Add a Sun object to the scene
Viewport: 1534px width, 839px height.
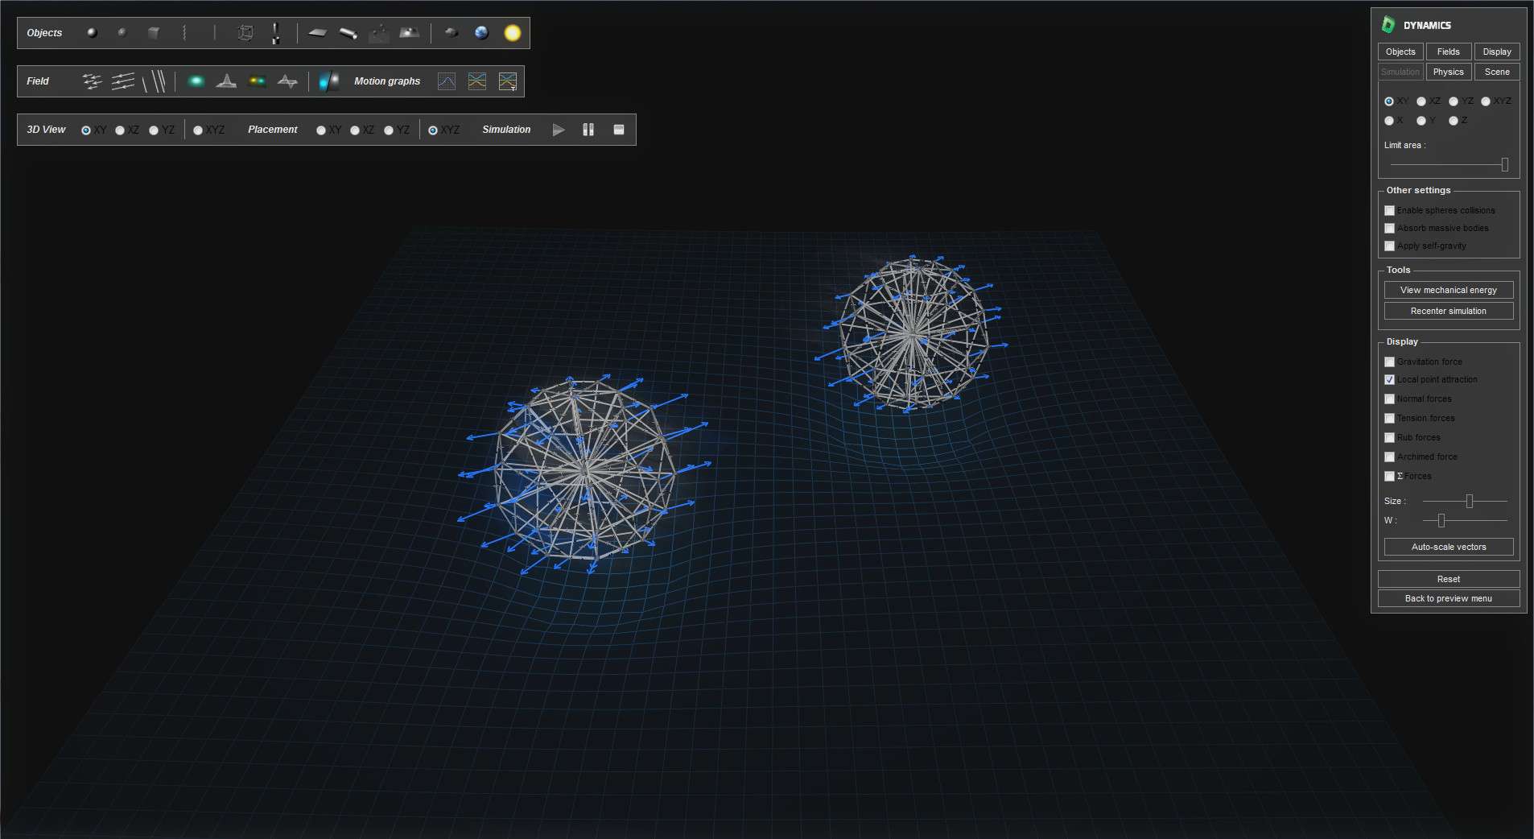click(513, 35)
